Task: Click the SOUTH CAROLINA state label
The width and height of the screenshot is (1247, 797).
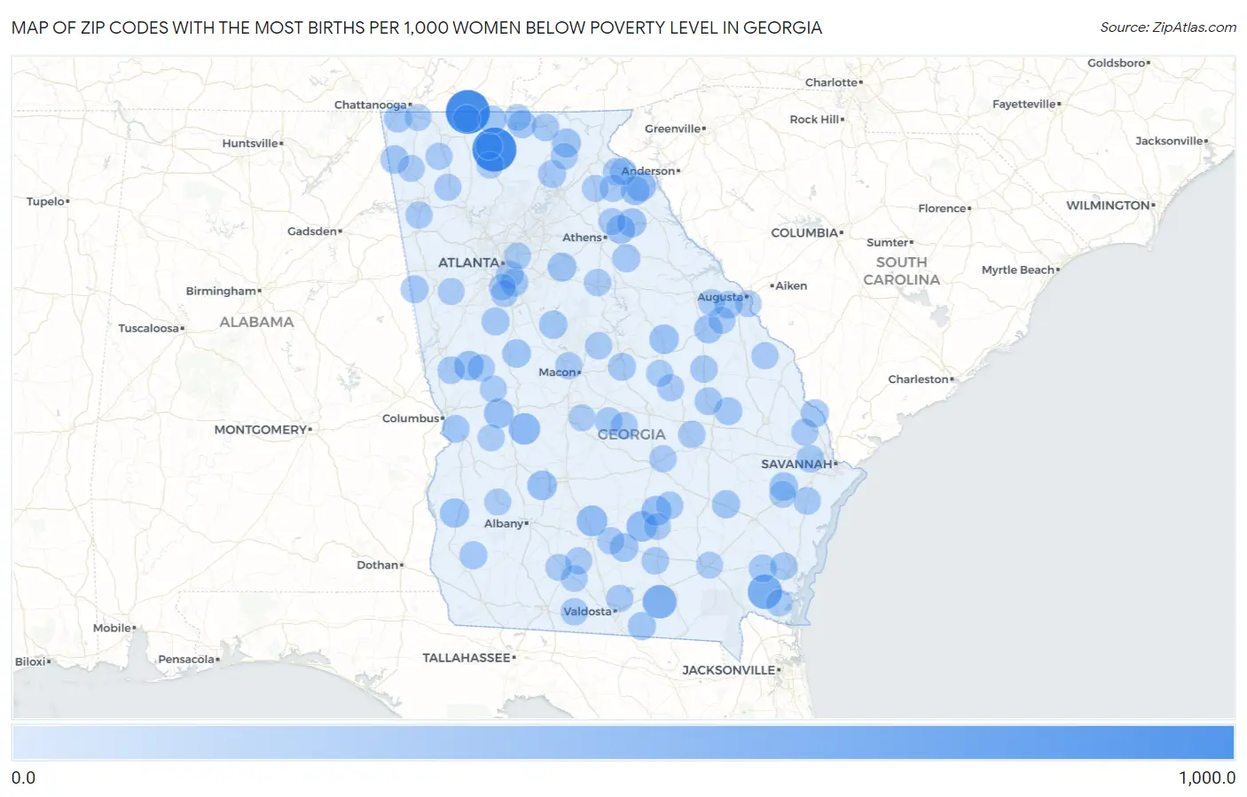Action: click(x=901, y=271)
